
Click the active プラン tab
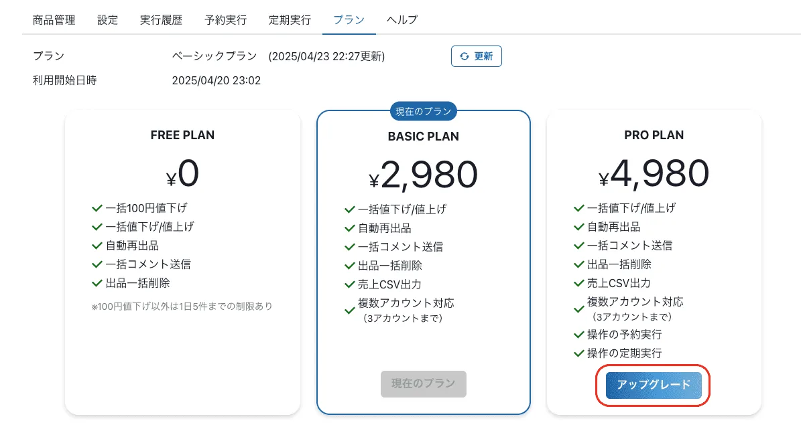pyautogui.click(x=349, y=20)
